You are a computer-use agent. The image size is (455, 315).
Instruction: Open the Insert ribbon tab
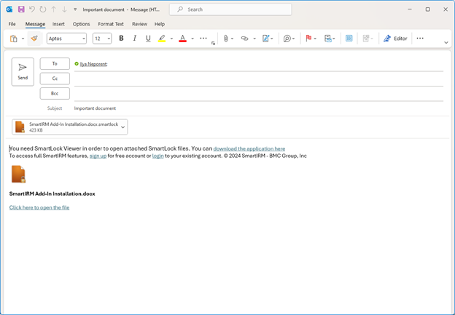click(58, 24)
